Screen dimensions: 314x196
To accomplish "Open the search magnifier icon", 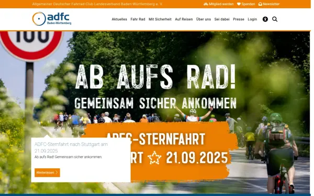I will tap(275, 19).
